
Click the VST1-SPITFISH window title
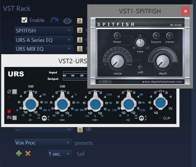click(140, 11)
